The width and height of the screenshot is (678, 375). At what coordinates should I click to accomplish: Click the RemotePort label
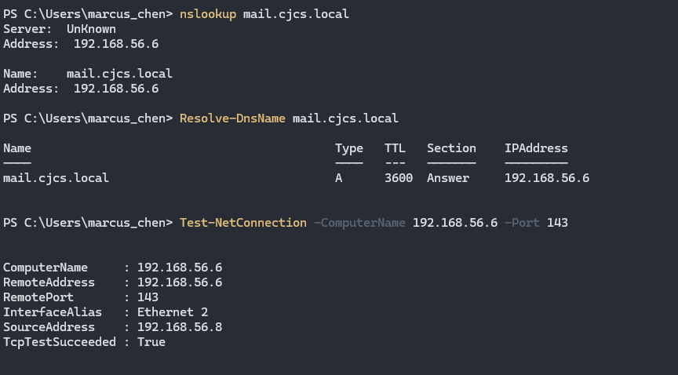coord(38,297)
